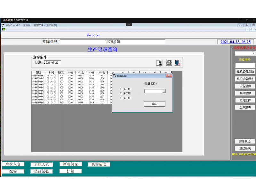Click the WinCoyo4.0 app icon in title bar
Screen dimensions: 256x192
3,25
